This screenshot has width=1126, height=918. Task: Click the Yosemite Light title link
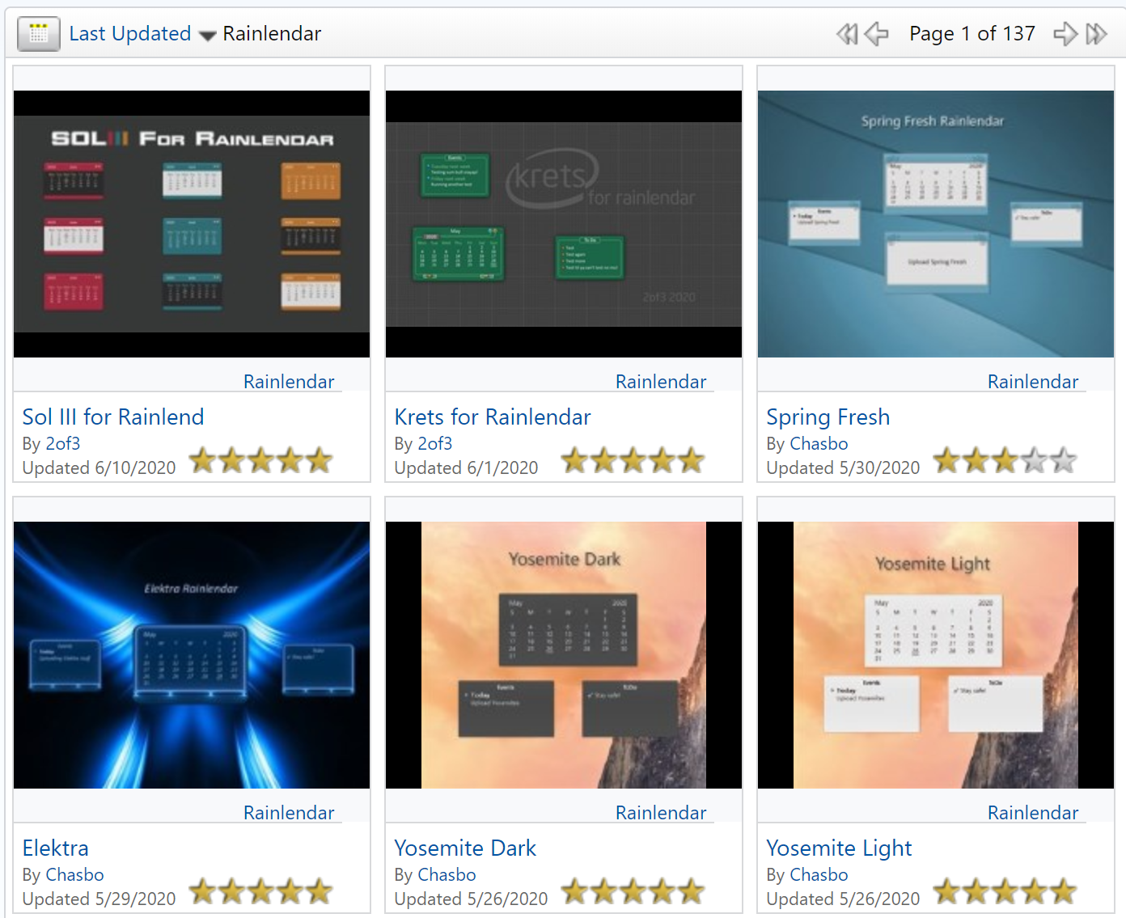[839, 849]
